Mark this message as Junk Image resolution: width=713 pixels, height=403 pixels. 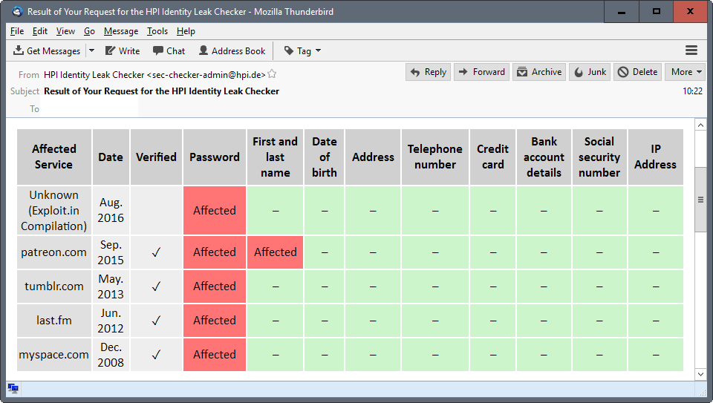590,72
